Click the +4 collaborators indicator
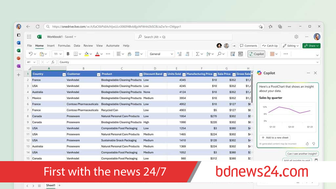The height and width of the screenshot is (189, 336). (234, 46)
